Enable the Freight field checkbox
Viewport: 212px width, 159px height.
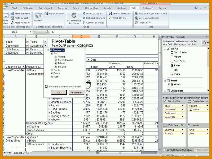(x=172, y=57)
